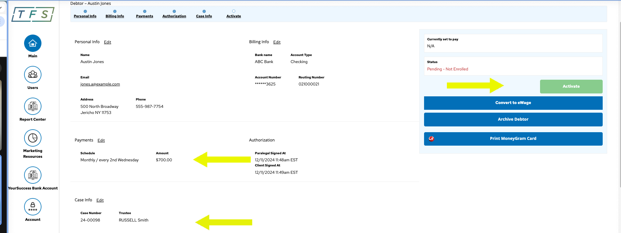
Task: Open the Main home icon
Action: coord(32,43)
